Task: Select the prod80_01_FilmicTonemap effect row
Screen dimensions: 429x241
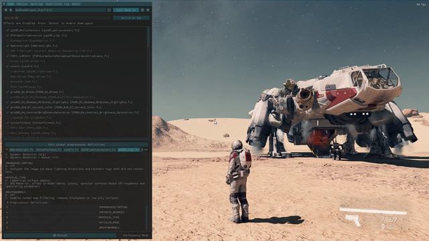Action: point(53,97)
